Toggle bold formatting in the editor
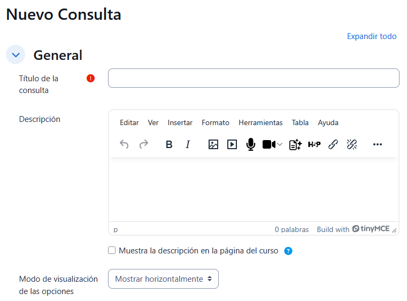 (x=169, y=144)
